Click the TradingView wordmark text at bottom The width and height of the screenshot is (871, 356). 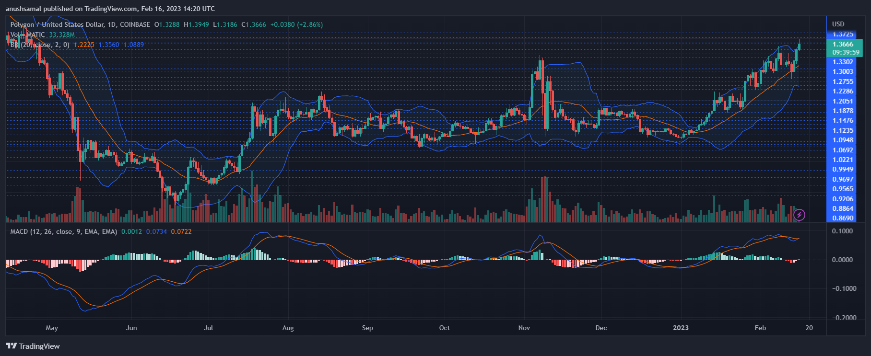point(39,346)
